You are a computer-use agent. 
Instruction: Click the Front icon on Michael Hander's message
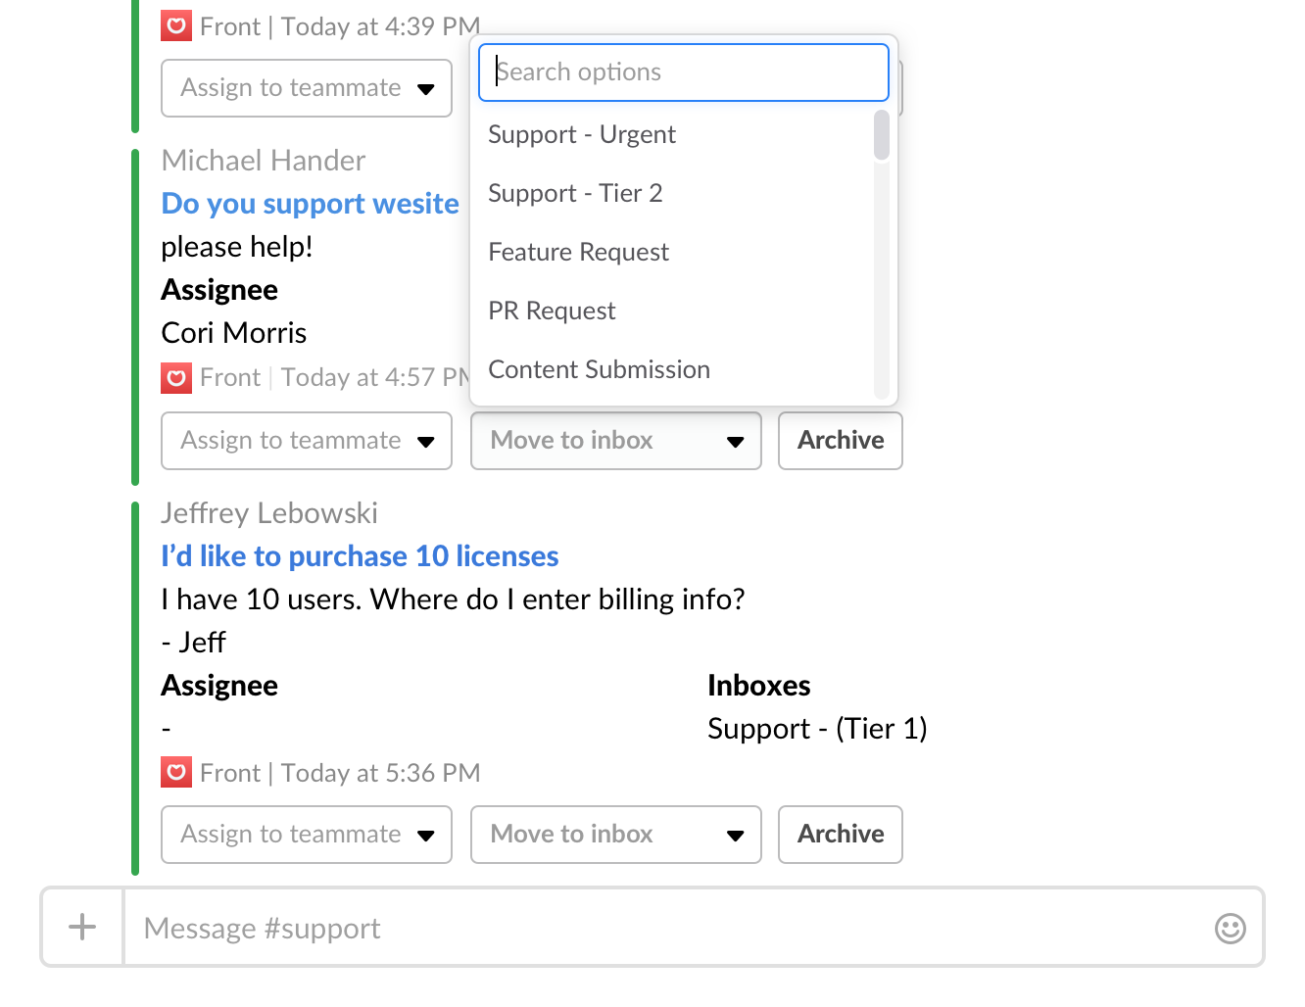coord(176,377)
